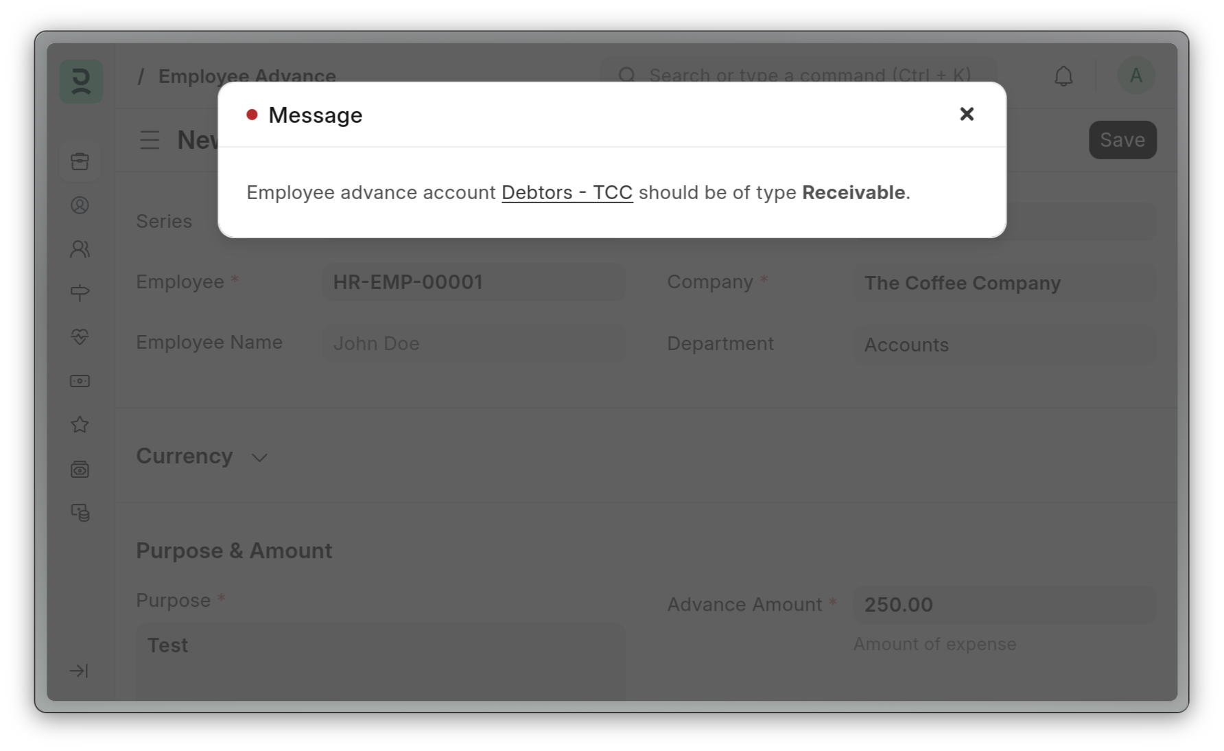Close the Message dialog
This screenshot has height=751, width=1224.
(966, 114)
